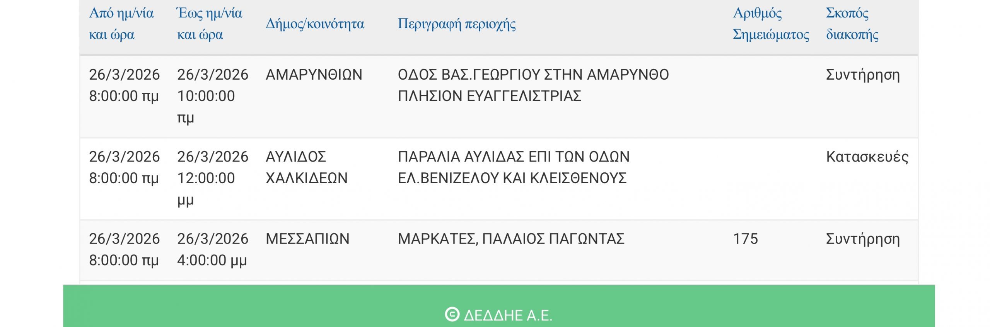Select the ΜΕΣΣΑΠΙΩΝ municipality cell
Viewport: 990px width, 327px height.
[x=307, y=239]
